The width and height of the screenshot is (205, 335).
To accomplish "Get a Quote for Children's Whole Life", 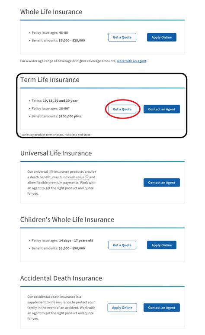I will pos(122,245).
